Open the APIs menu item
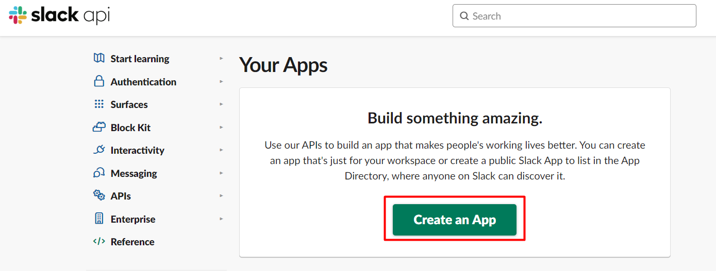The image size is (716, 271). point(121,196)
